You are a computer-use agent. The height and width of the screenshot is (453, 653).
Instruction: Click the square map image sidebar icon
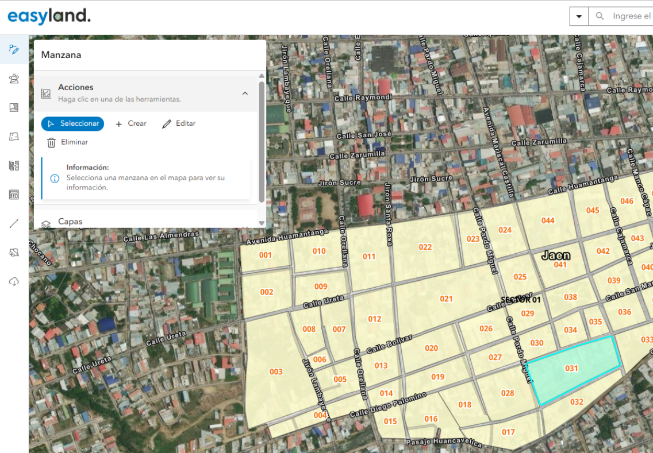tap(14, 107)
